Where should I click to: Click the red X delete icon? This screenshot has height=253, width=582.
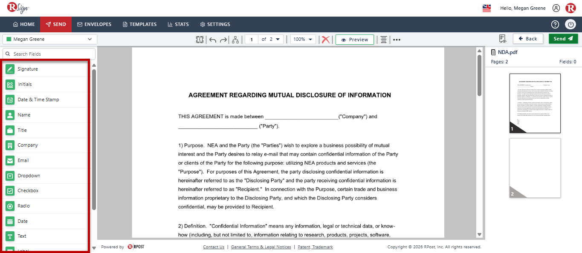[326, 40]
